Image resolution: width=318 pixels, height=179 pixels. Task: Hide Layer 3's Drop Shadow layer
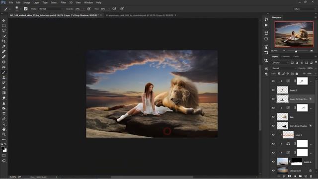tap(273, 99)
